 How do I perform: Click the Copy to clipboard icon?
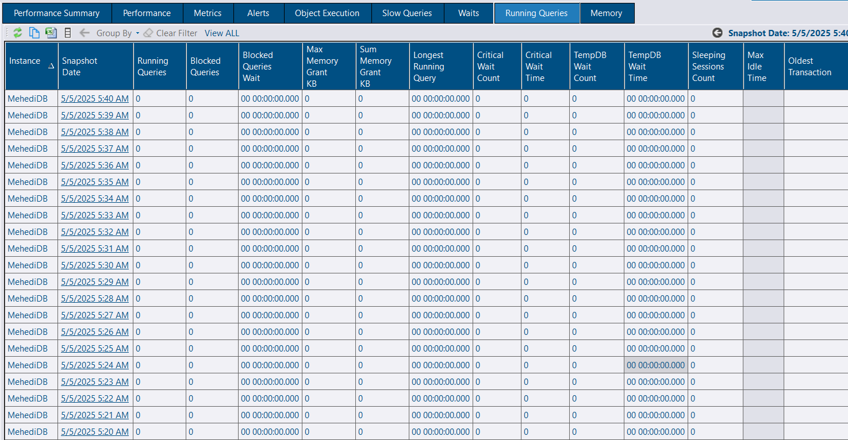click(x=34, y=33)
